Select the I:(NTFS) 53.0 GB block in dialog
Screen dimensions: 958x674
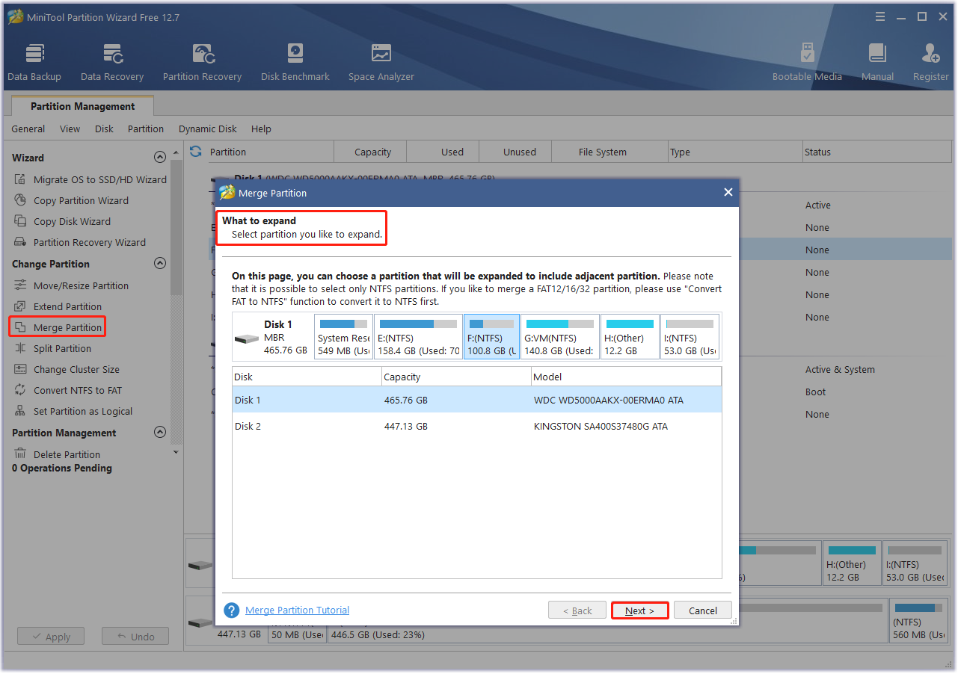(690, 336)
